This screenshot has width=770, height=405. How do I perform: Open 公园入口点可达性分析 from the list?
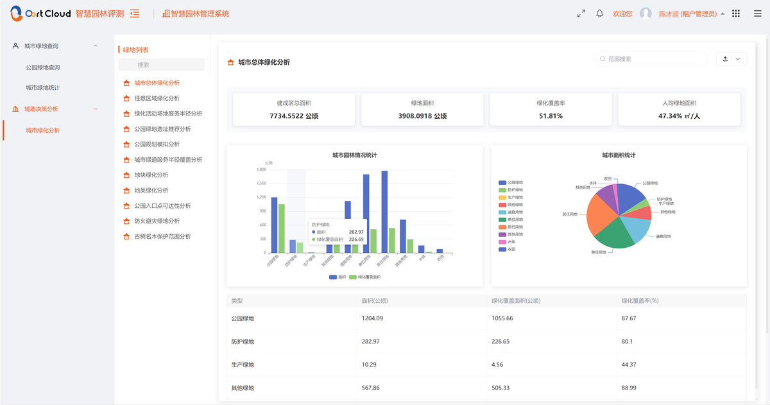[x=162, y=206]
